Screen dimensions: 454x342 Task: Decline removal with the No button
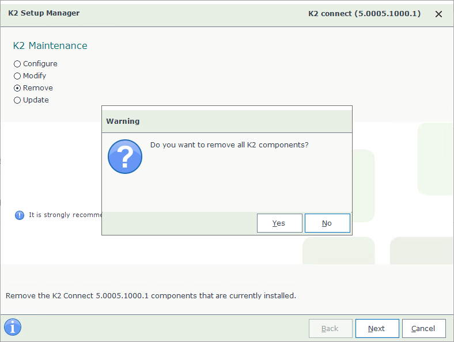327,223
